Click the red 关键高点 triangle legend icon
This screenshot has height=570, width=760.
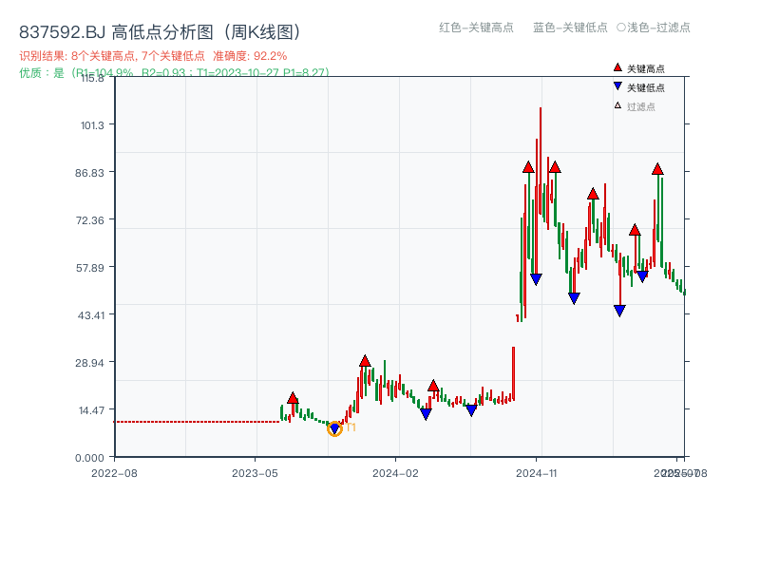click(x=617, y=67)
